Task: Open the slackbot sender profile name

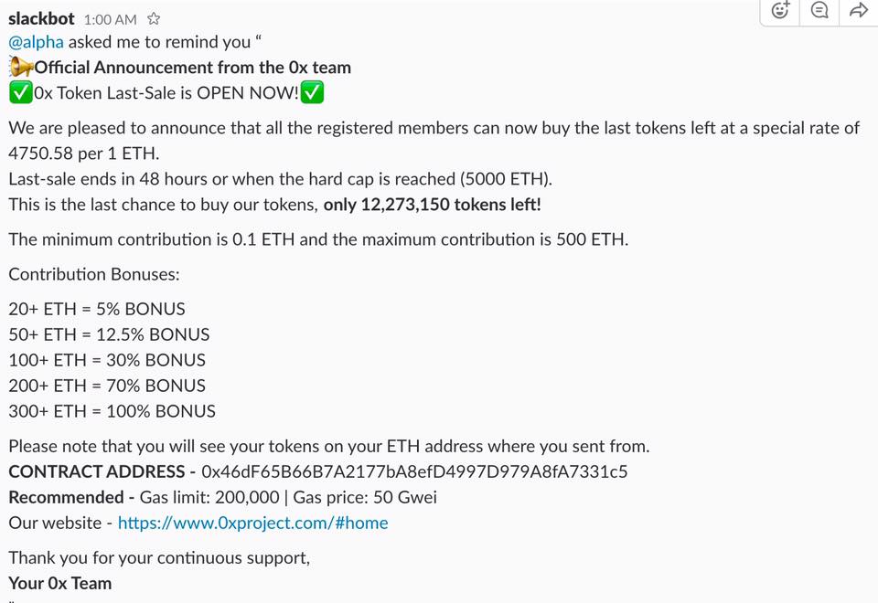Action: pos(41,18)
